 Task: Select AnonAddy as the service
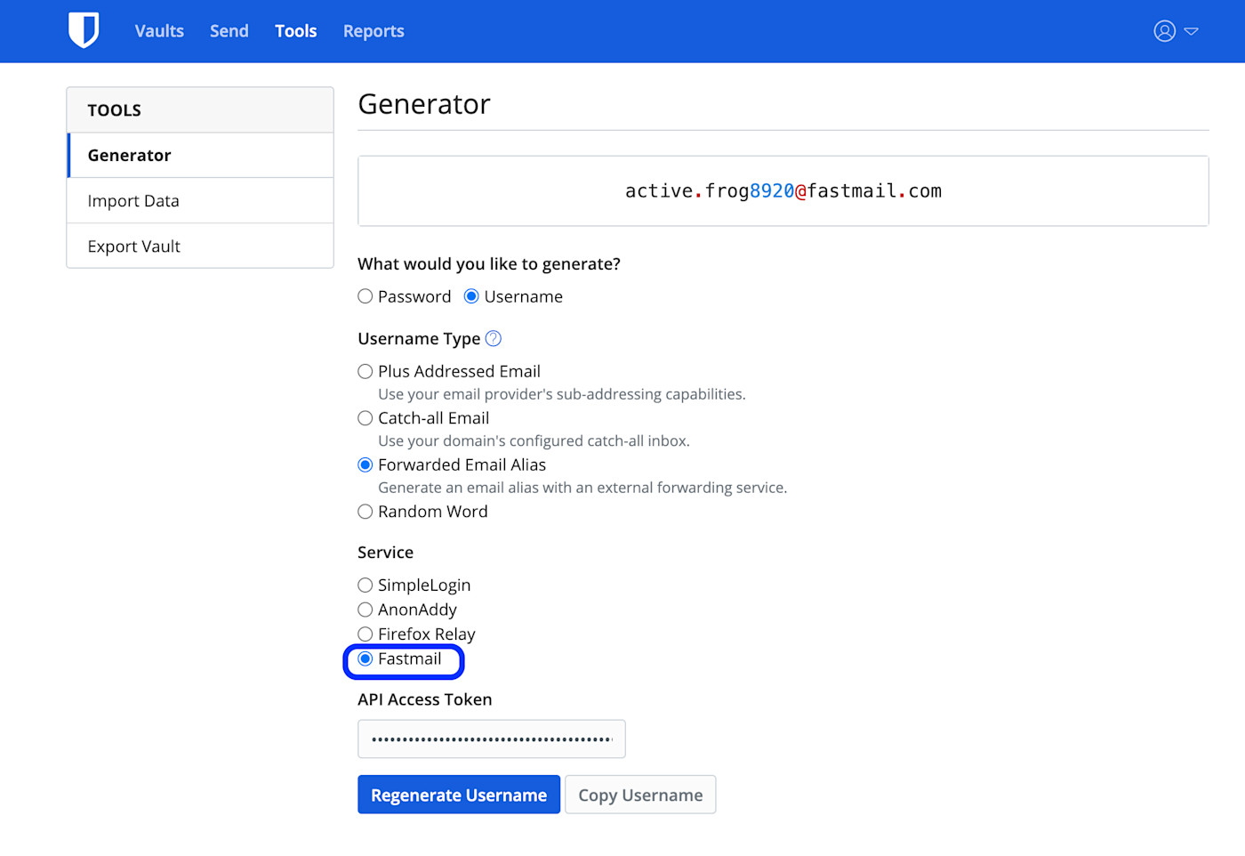pyautogui.click(x=365, y=610)
